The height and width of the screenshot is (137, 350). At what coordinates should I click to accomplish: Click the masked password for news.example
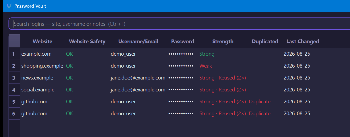(181, 78)
